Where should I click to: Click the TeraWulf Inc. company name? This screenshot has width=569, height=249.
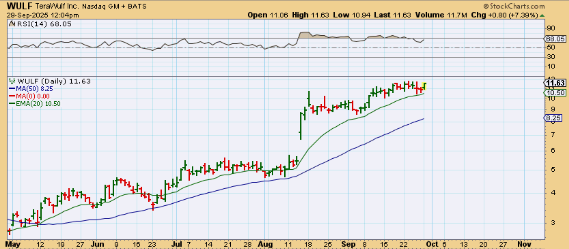[x=57, y=6]
